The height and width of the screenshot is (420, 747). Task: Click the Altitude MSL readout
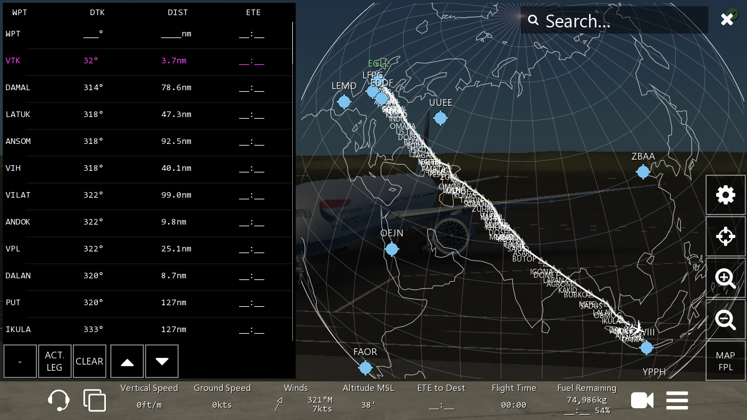pos(368,396)
